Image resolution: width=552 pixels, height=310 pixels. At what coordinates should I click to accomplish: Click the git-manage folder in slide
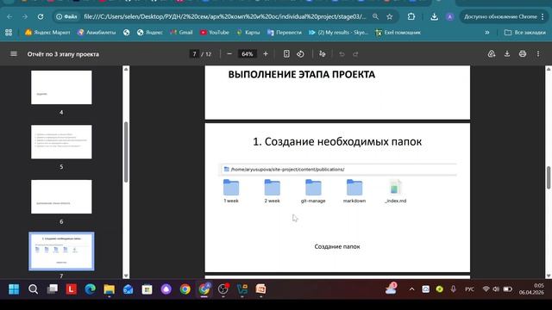(x=313, y=191)
